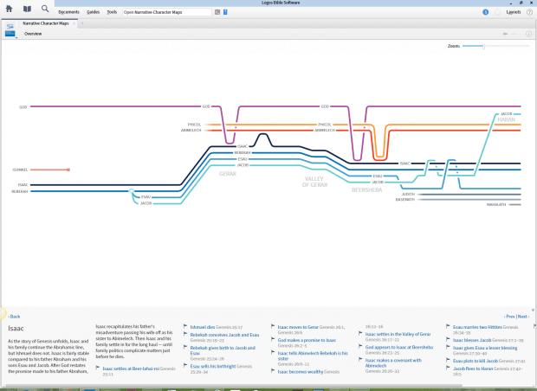The height and width of the screenshot is (391, 537).
Task: Open the Documents menu
Action: 68,12
